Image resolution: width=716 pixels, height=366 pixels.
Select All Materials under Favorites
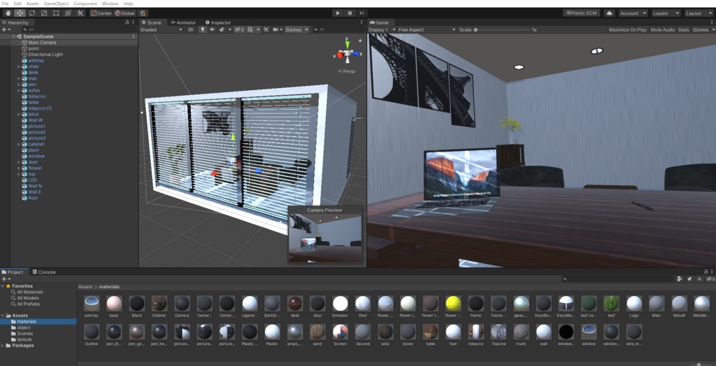pos(30,292)
